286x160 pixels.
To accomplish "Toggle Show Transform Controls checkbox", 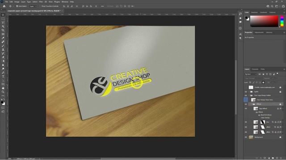I will pyautogui.click(x=41, y=6).
